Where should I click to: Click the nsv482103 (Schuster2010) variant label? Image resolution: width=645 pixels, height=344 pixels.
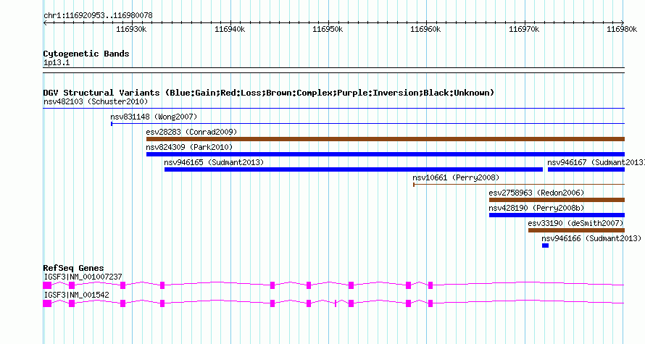[96, 101]
